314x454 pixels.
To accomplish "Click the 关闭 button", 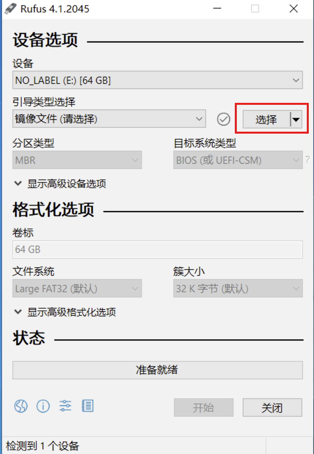I will tap(272, 407).
